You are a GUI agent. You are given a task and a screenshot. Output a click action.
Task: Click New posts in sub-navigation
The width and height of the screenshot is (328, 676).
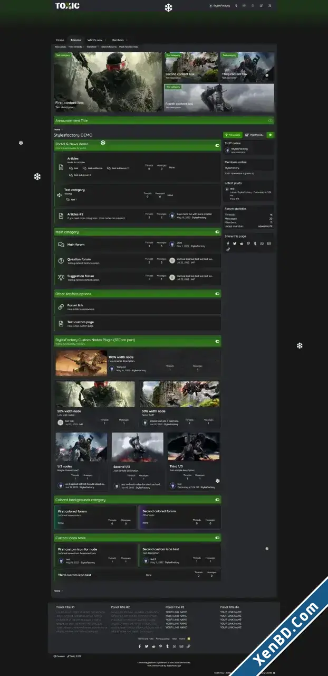tap(61, 46)
